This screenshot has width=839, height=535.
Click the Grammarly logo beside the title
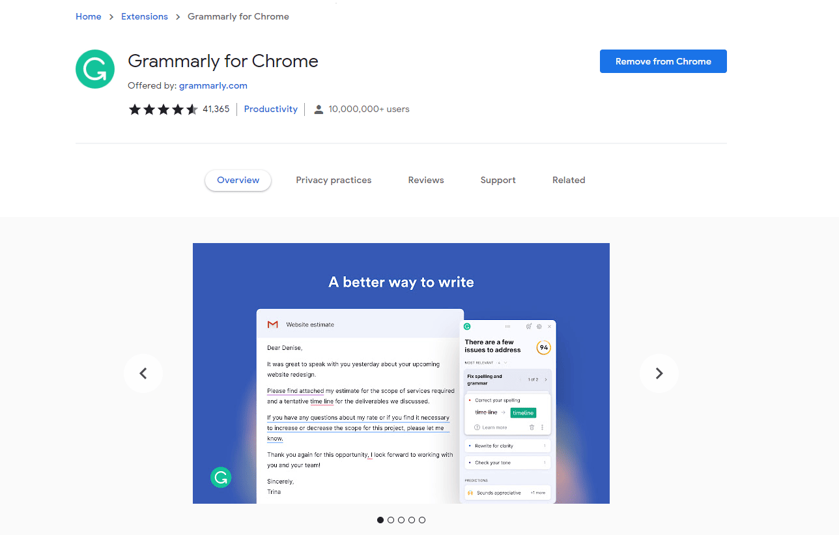coord(95,69)
